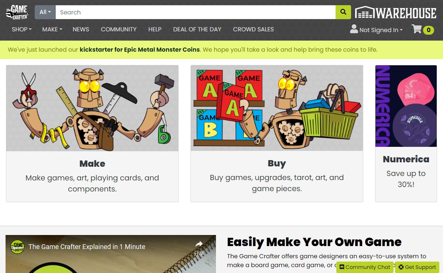The image size is (443, 273).
Task: Expand the All search category dropdown
Action: coord(45,12)
